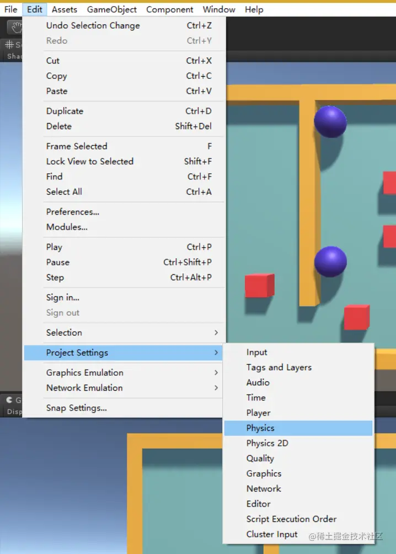Screen dimensions: 396x554
Task: Choose Duplicate from Edit menu
Action: tap(124, 111)
